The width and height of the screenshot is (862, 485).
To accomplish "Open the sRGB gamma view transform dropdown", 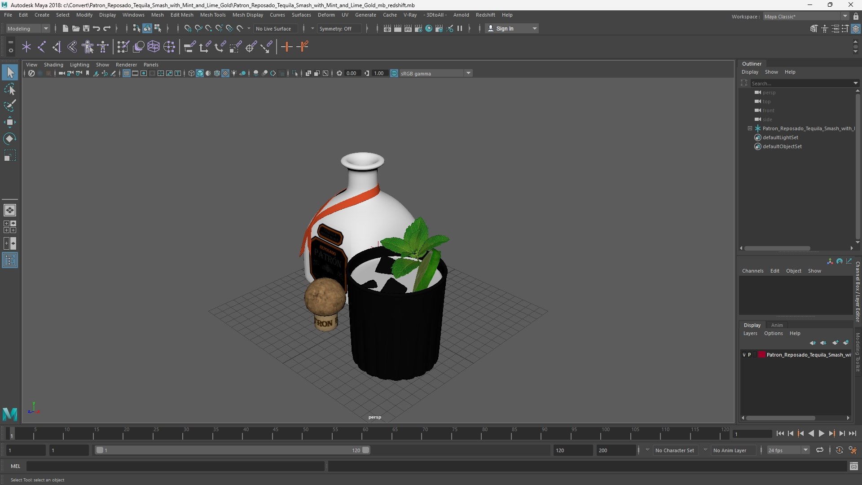I will [435, 73].
